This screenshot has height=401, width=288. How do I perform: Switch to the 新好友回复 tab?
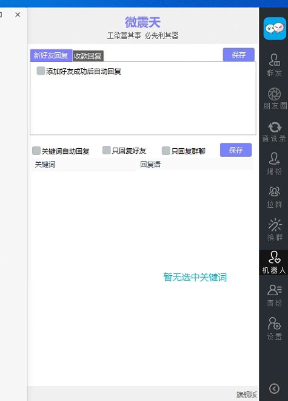coord(51,55)
